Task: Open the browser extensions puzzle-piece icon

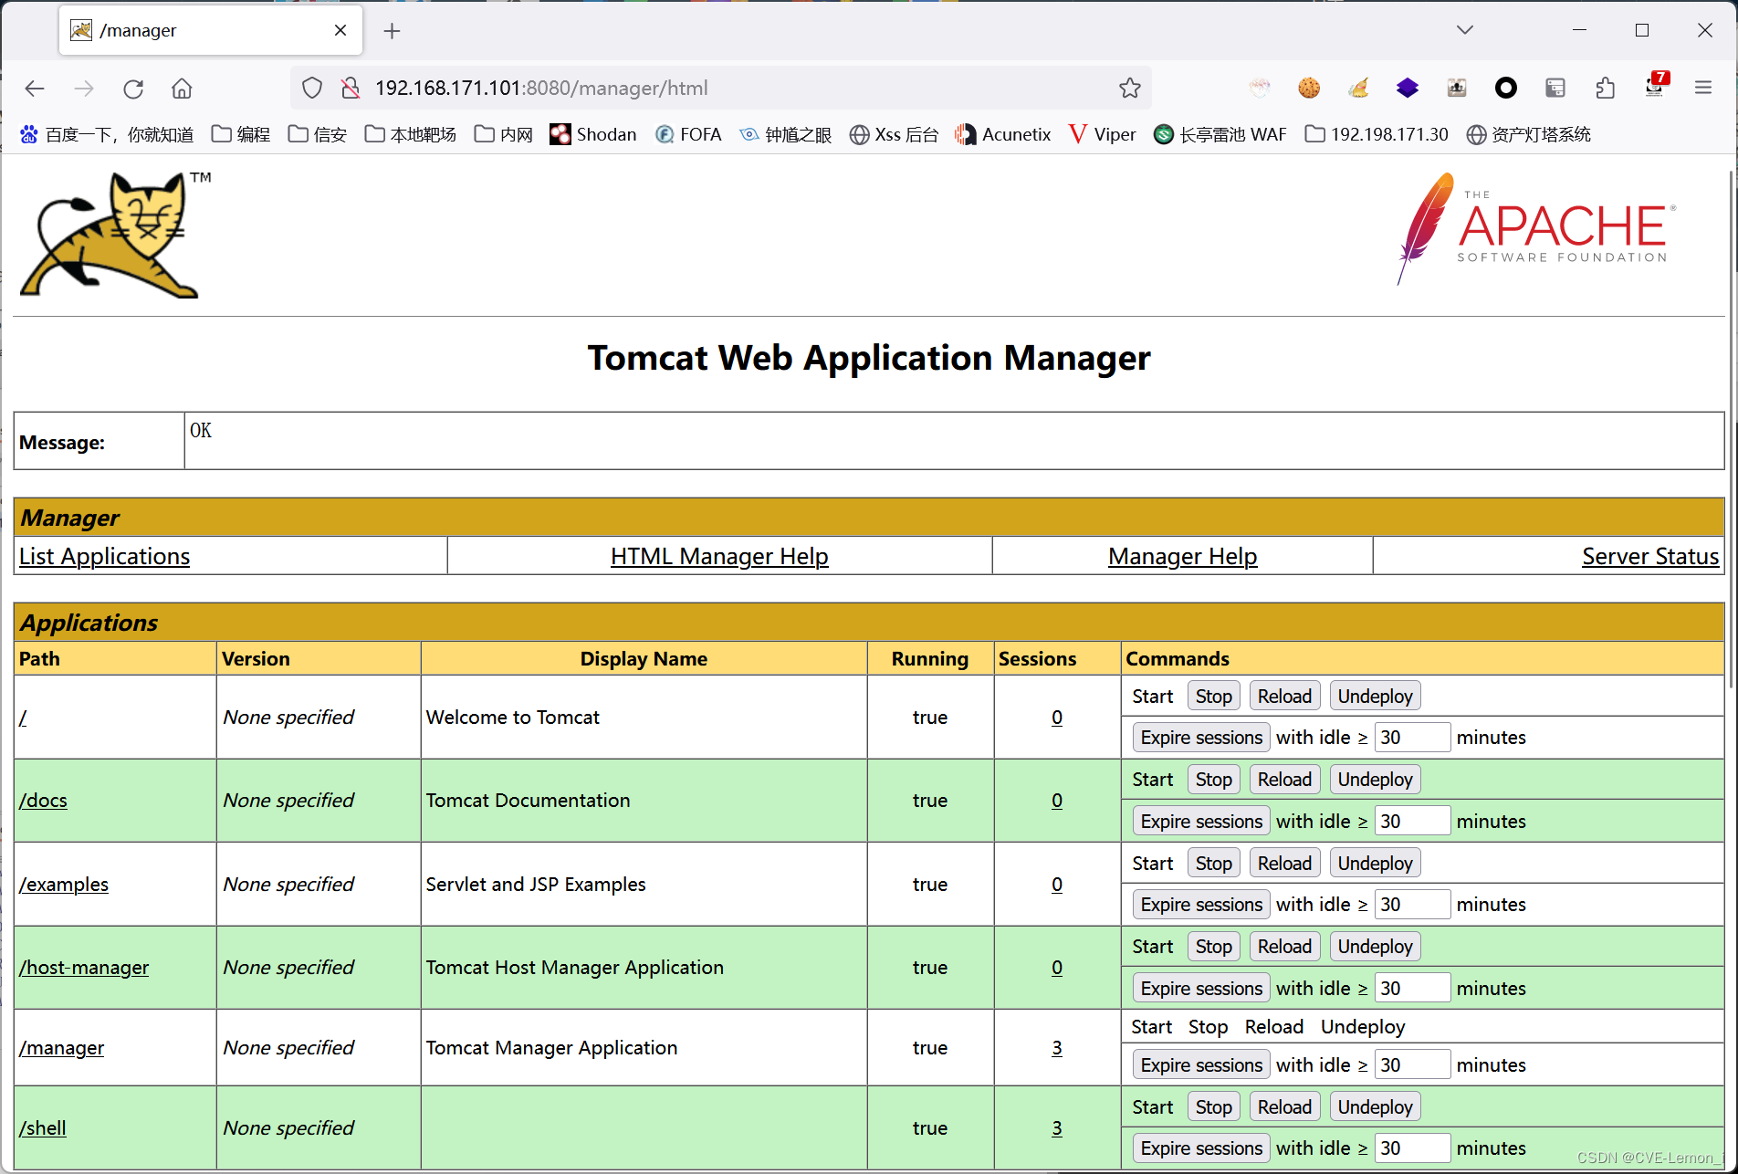Action: (1606, 88)
